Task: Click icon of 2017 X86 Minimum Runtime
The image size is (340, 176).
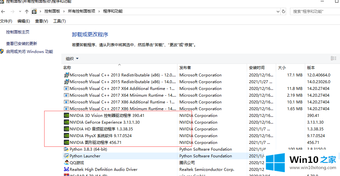Action: point(66,109)
